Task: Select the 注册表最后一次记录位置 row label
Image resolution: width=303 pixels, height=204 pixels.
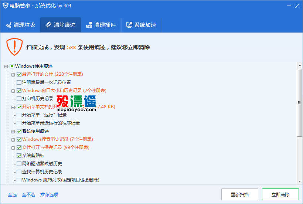Action: click(47, 82)
